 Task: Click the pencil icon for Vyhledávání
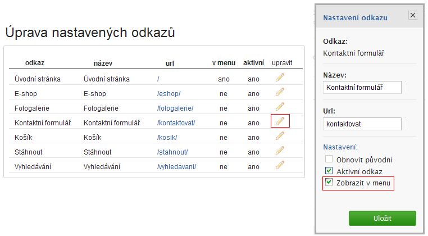coord(280,166)
